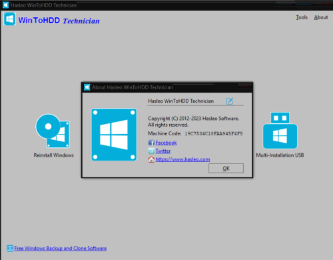Click the Twitter bird icon
Viewport: 333px width, 260px height.
pyautogui.click(x=151, y=151)
